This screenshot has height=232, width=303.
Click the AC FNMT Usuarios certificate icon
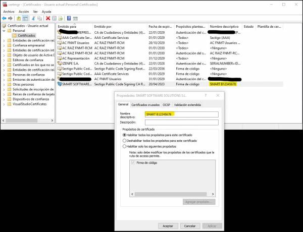[60, 43]
